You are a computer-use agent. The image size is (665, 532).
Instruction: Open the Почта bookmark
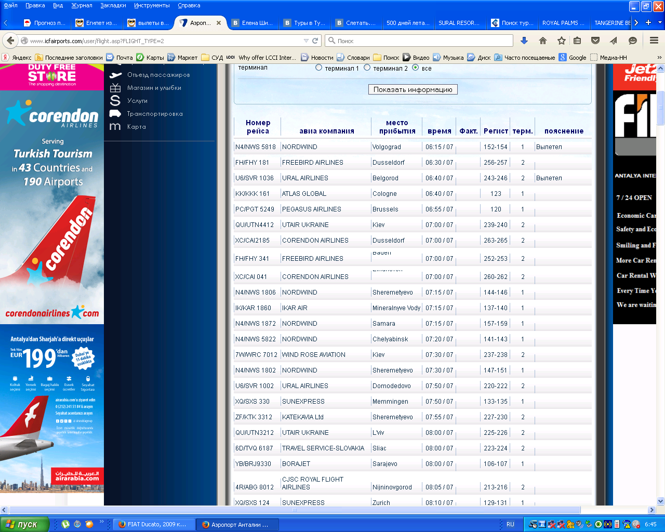tap(119, 58)
